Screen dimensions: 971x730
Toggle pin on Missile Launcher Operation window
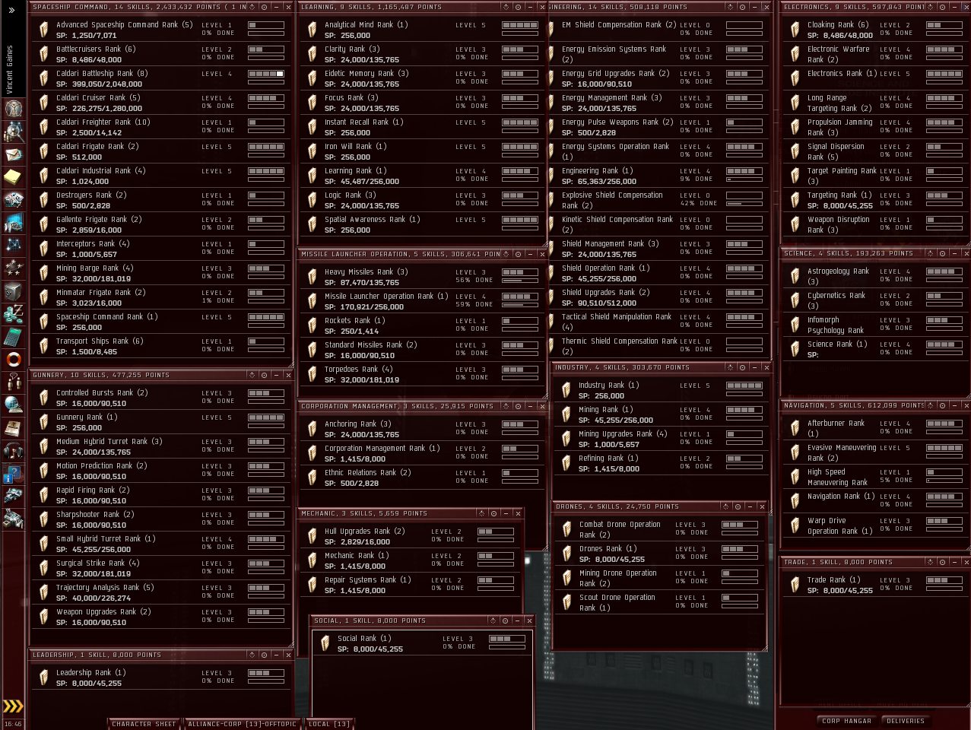tap(518, 254)
